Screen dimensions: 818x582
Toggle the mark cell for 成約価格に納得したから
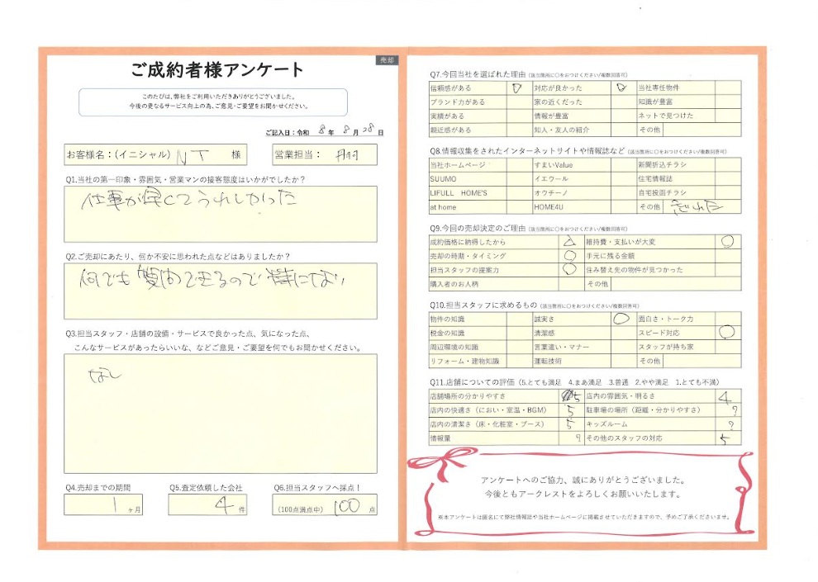[x=571, y=242]
